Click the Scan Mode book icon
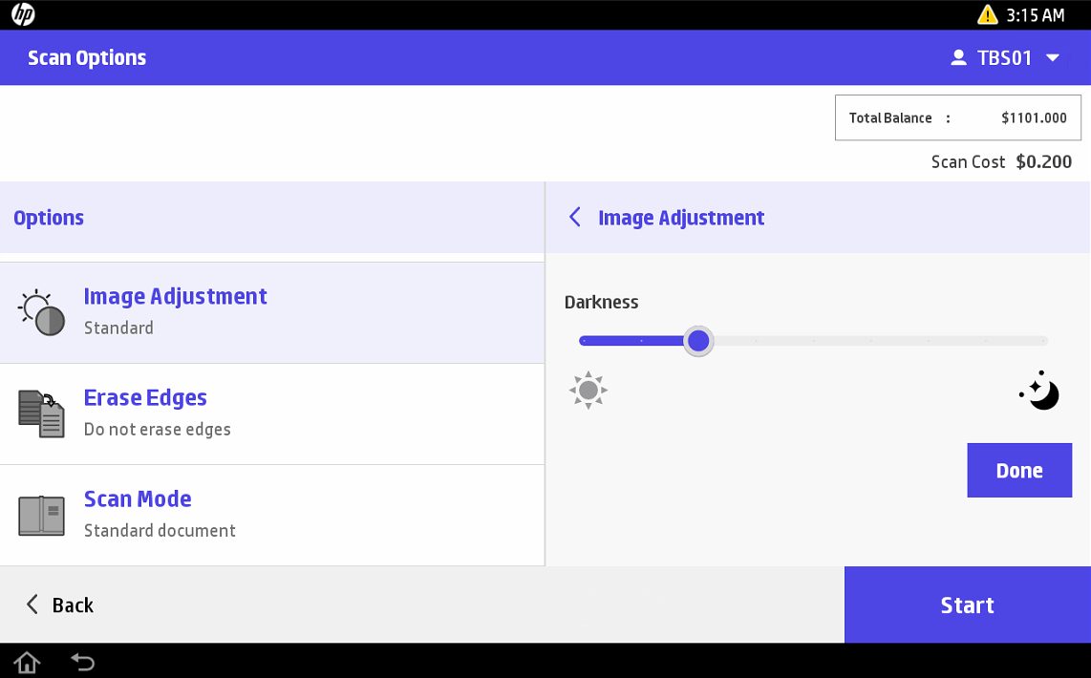1091x678 pixels. pos(42,515)
